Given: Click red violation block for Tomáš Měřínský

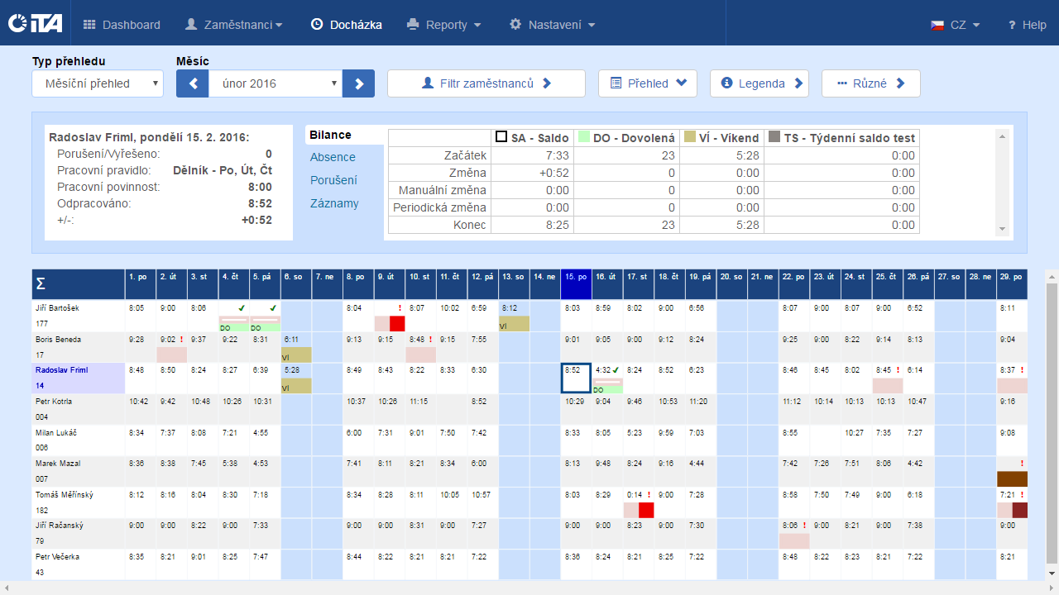Looking at the screenshot, I should [x=646, y=510].
